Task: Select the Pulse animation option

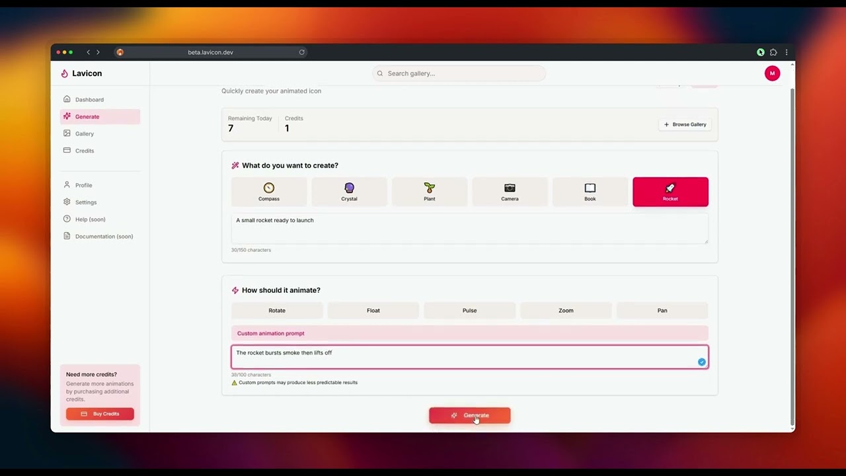Action: coord(470,311)
